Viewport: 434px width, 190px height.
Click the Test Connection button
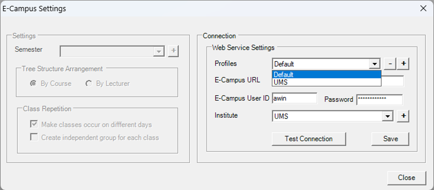click(309, 139)
